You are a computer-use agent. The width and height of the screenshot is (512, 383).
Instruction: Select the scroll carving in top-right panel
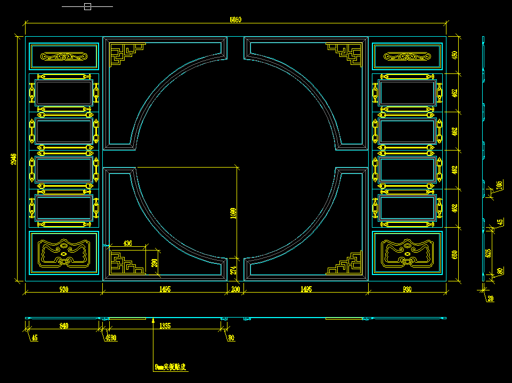[x=408, y=56]
